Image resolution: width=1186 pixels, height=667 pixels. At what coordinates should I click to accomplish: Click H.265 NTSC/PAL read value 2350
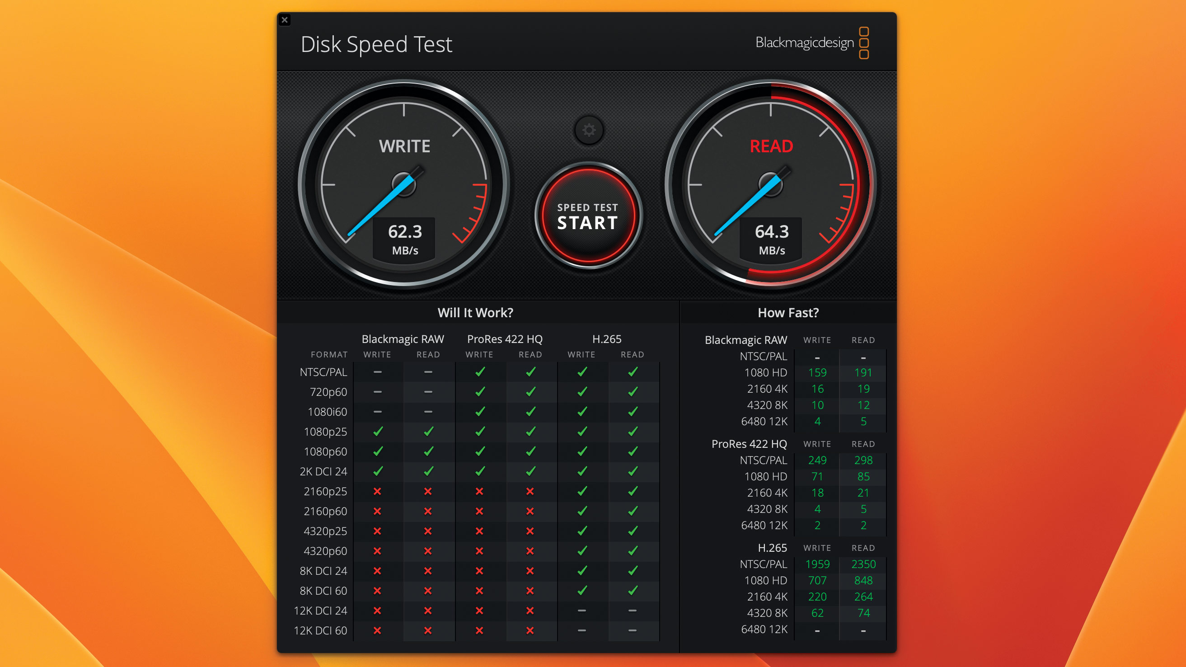(863, 564)
